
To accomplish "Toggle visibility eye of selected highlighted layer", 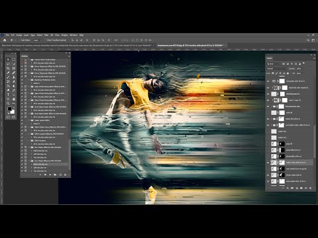I will click(x=268, y=163).
